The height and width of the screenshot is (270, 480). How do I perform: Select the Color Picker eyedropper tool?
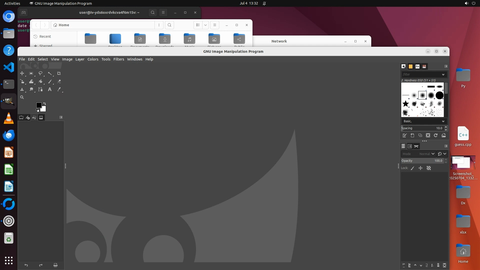[59, 89]
